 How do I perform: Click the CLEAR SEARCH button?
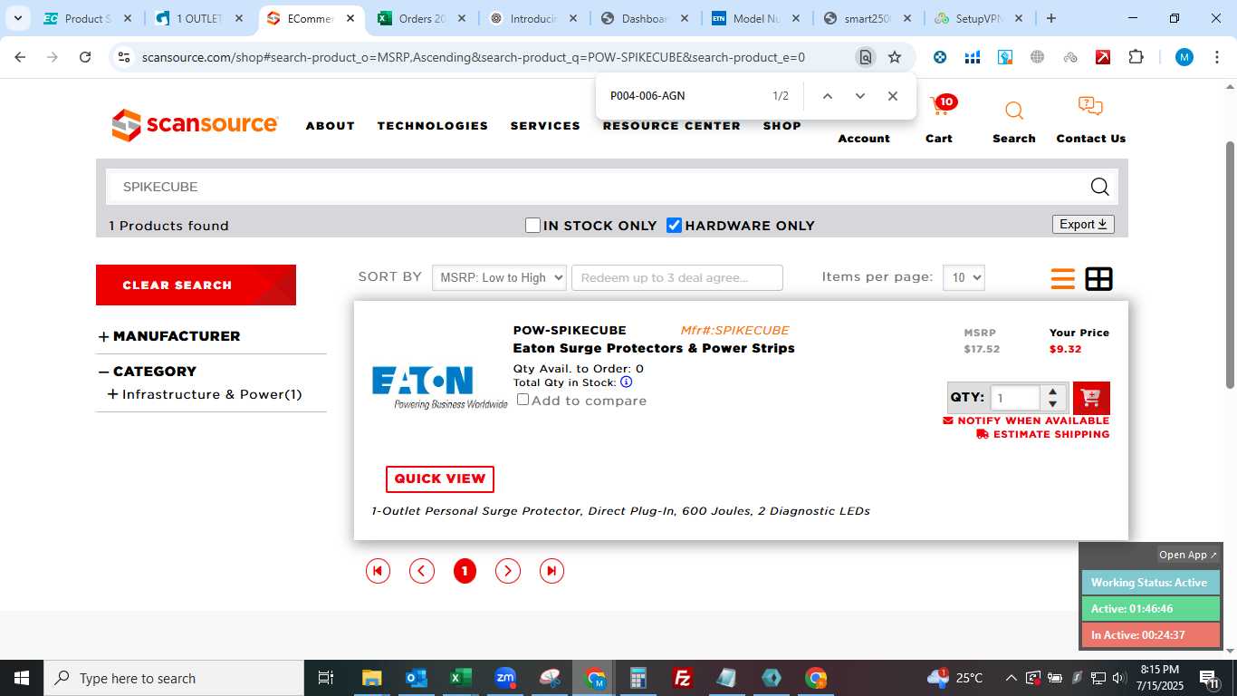[196, 285]
